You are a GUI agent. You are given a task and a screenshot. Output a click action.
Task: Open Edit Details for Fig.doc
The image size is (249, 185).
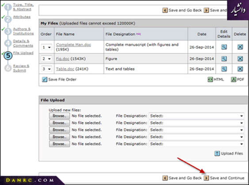[x=224, y=59]
